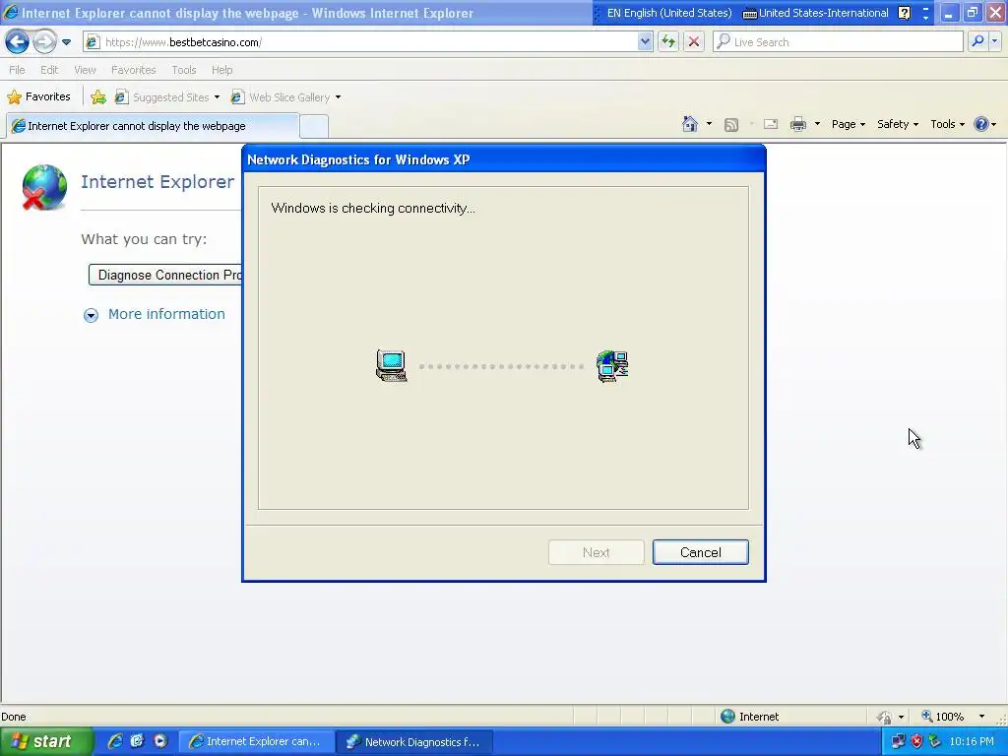Open the Tools command bar menu
1008x756 pixels.
(x=948, y=124)
